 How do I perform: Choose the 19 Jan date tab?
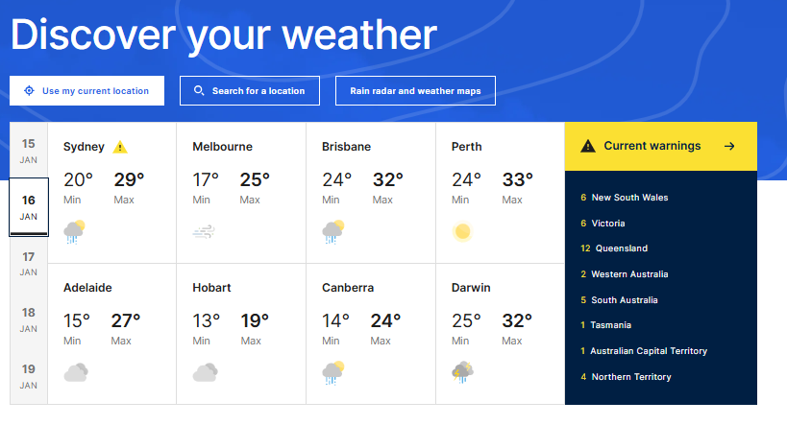[29, 375]
